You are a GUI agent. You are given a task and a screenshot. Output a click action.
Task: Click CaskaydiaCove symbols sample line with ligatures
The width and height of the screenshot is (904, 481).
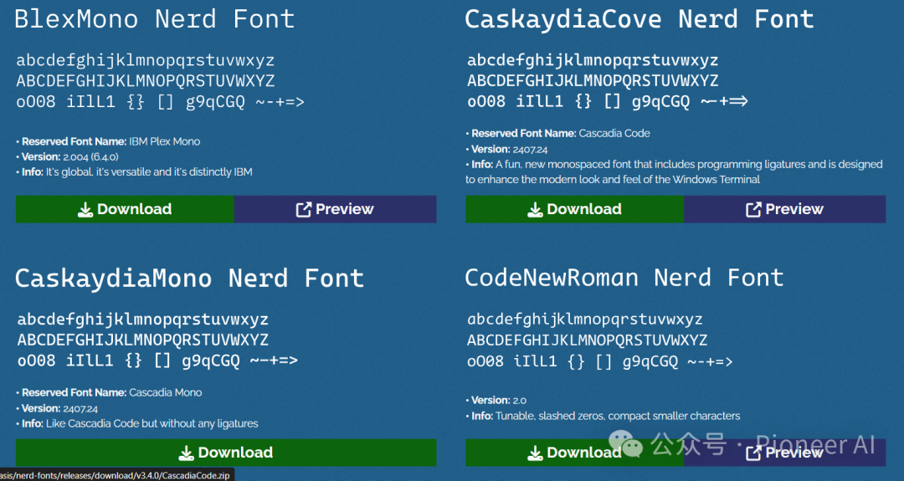coord(608,101)
